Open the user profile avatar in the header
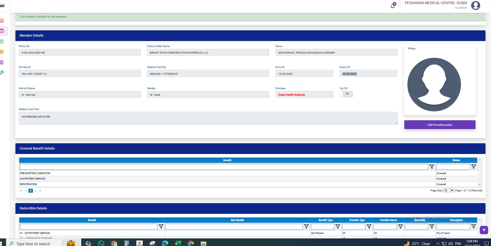The width and height of the screenshot is (491, 246). 475,5
